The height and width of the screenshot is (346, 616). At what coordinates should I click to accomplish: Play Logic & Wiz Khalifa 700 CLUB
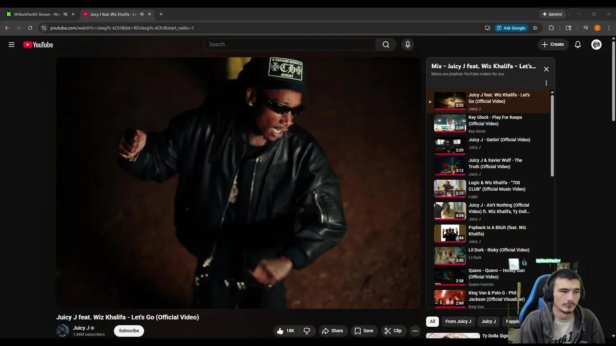coord(488,189)
